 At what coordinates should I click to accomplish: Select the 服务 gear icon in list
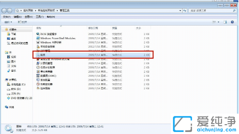[x=38, y=55]
